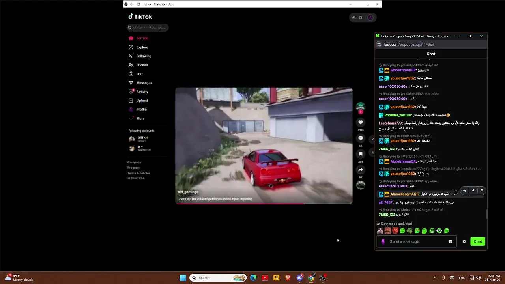Open the weather widget on taskbar
This screenshot has height=284, width=505.
pyautogui.click(x=19, y=278)
